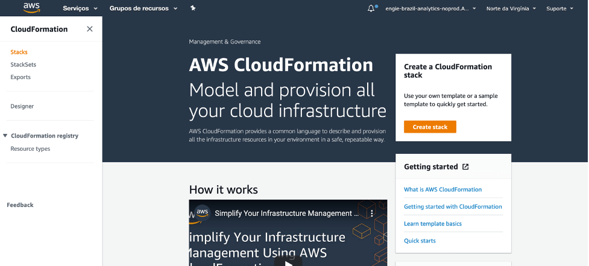Click the CloudFormation sidebar title

coord(39,30)
